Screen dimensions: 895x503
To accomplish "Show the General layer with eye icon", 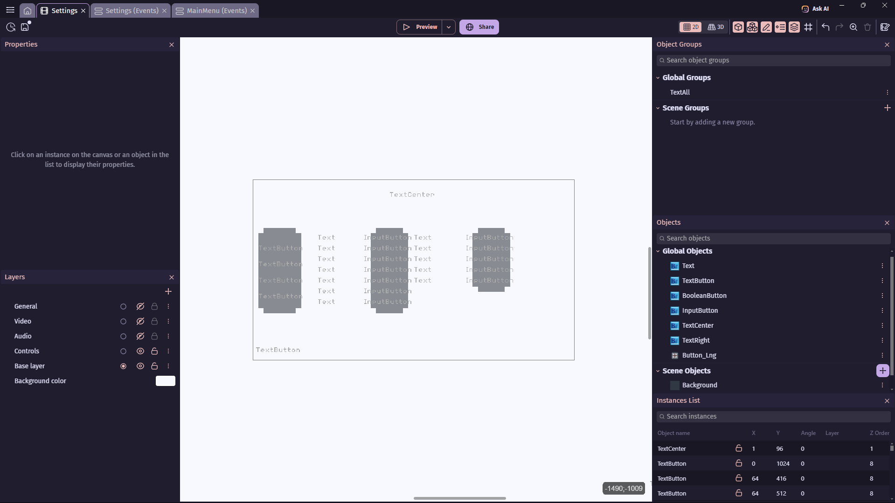I will (140, 306).
